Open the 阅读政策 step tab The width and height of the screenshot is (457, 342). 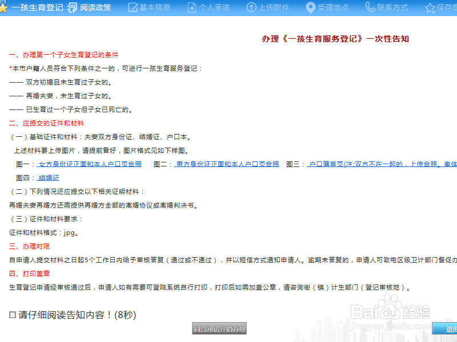tap(95, 7)
